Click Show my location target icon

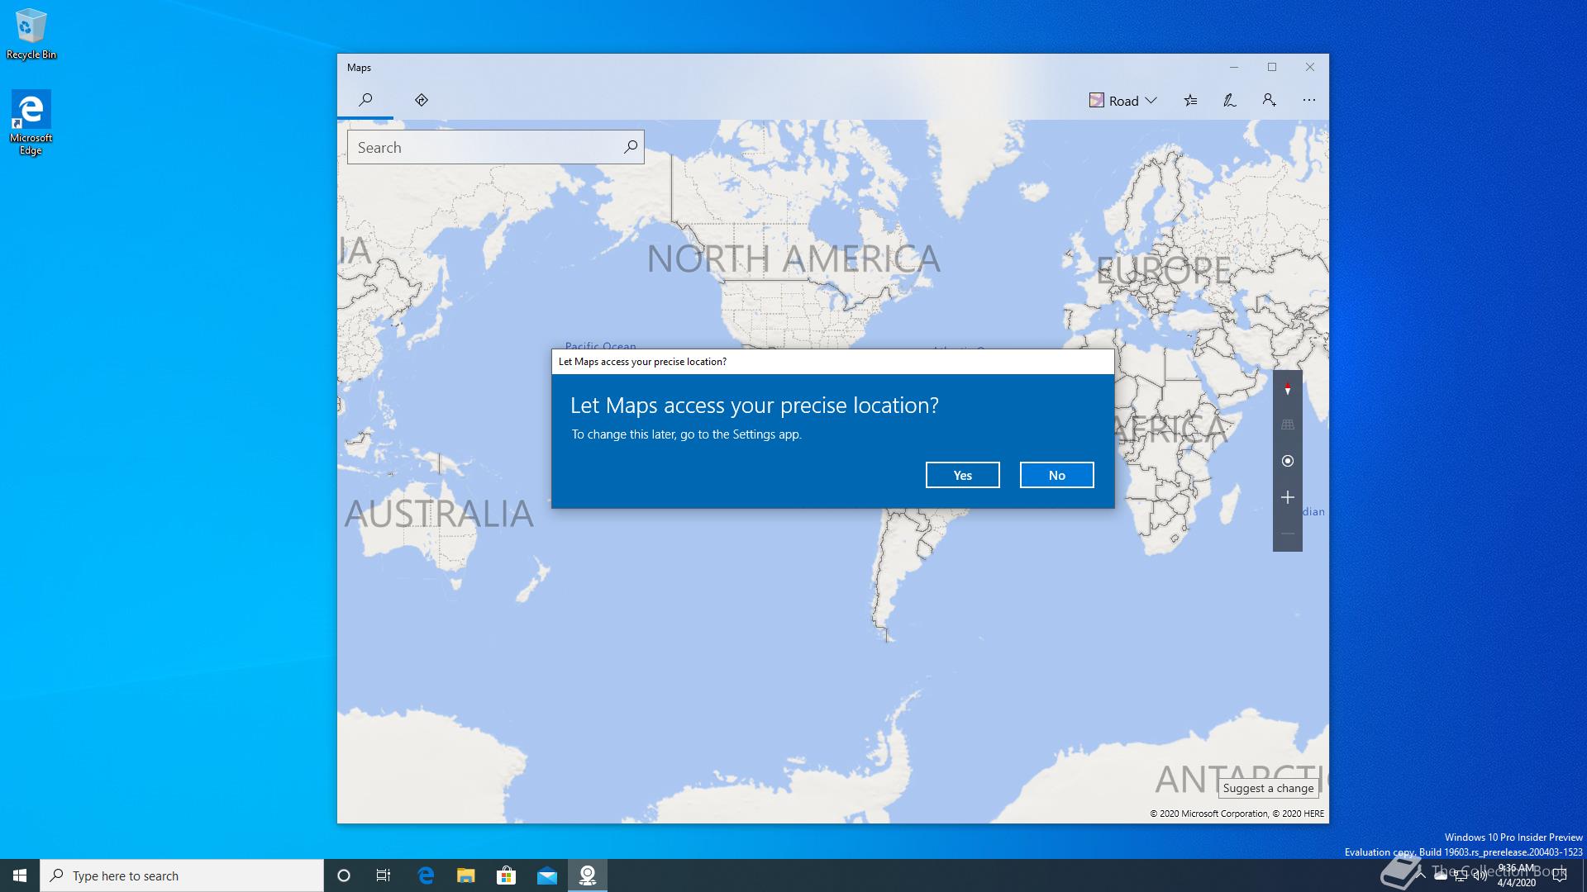point(1288,461)
